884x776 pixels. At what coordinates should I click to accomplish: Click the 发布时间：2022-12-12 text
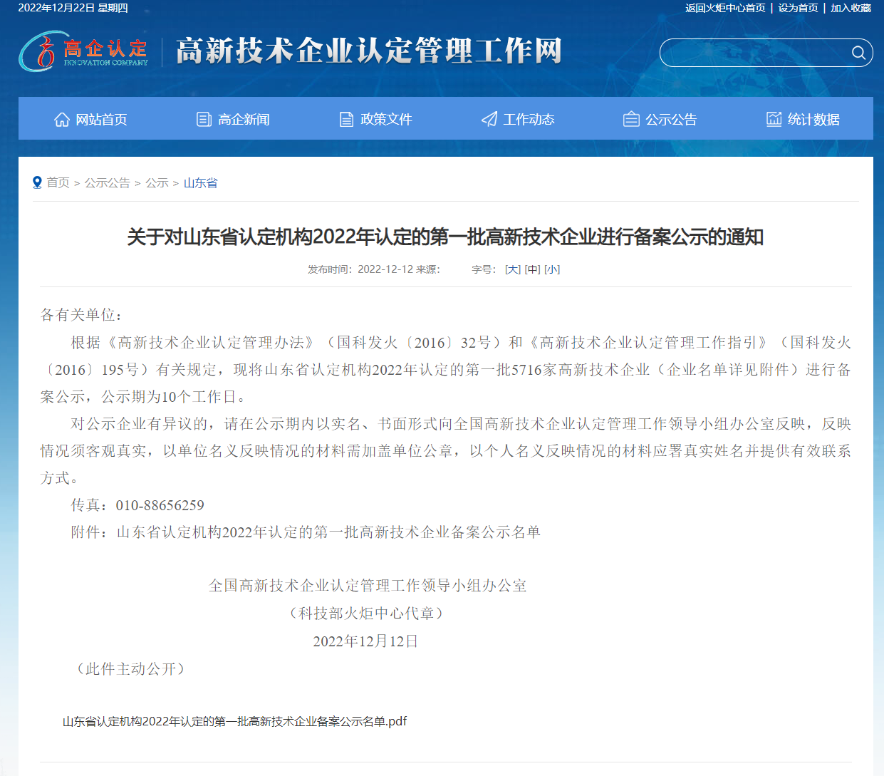pos(360,269)
